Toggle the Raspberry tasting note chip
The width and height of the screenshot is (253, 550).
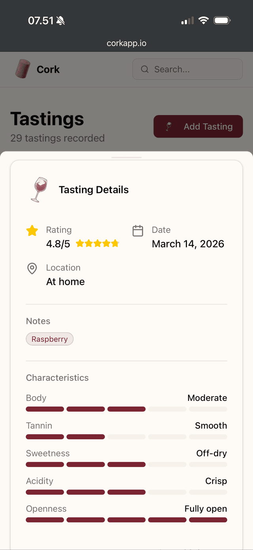49,339
